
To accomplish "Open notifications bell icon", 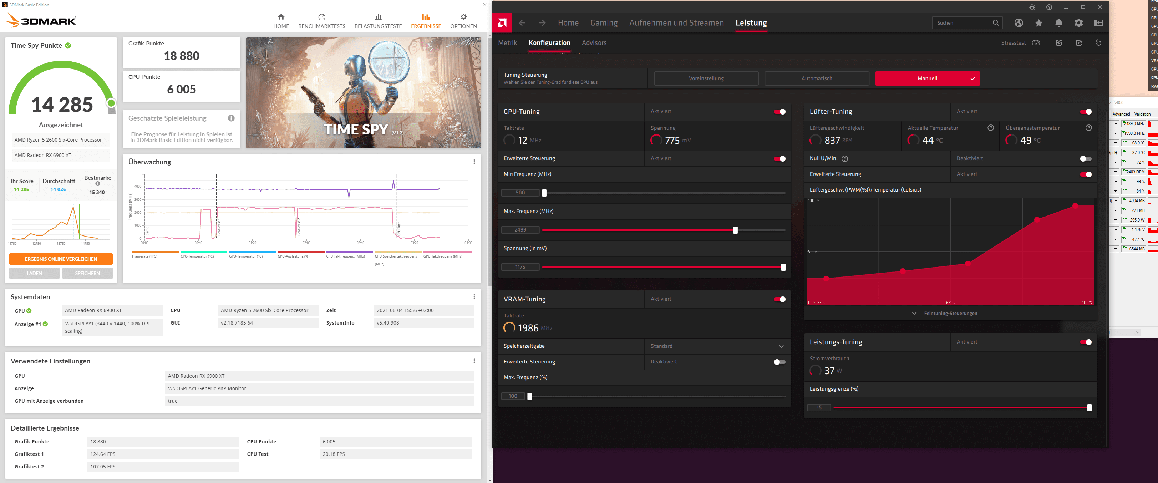I will pos(1059,23).
